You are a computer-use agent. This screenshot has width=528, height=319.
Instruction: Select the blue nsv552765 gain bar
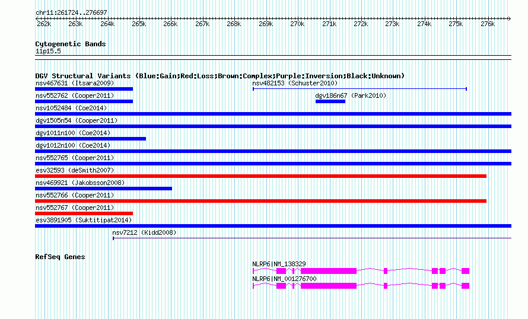(273, 164)
